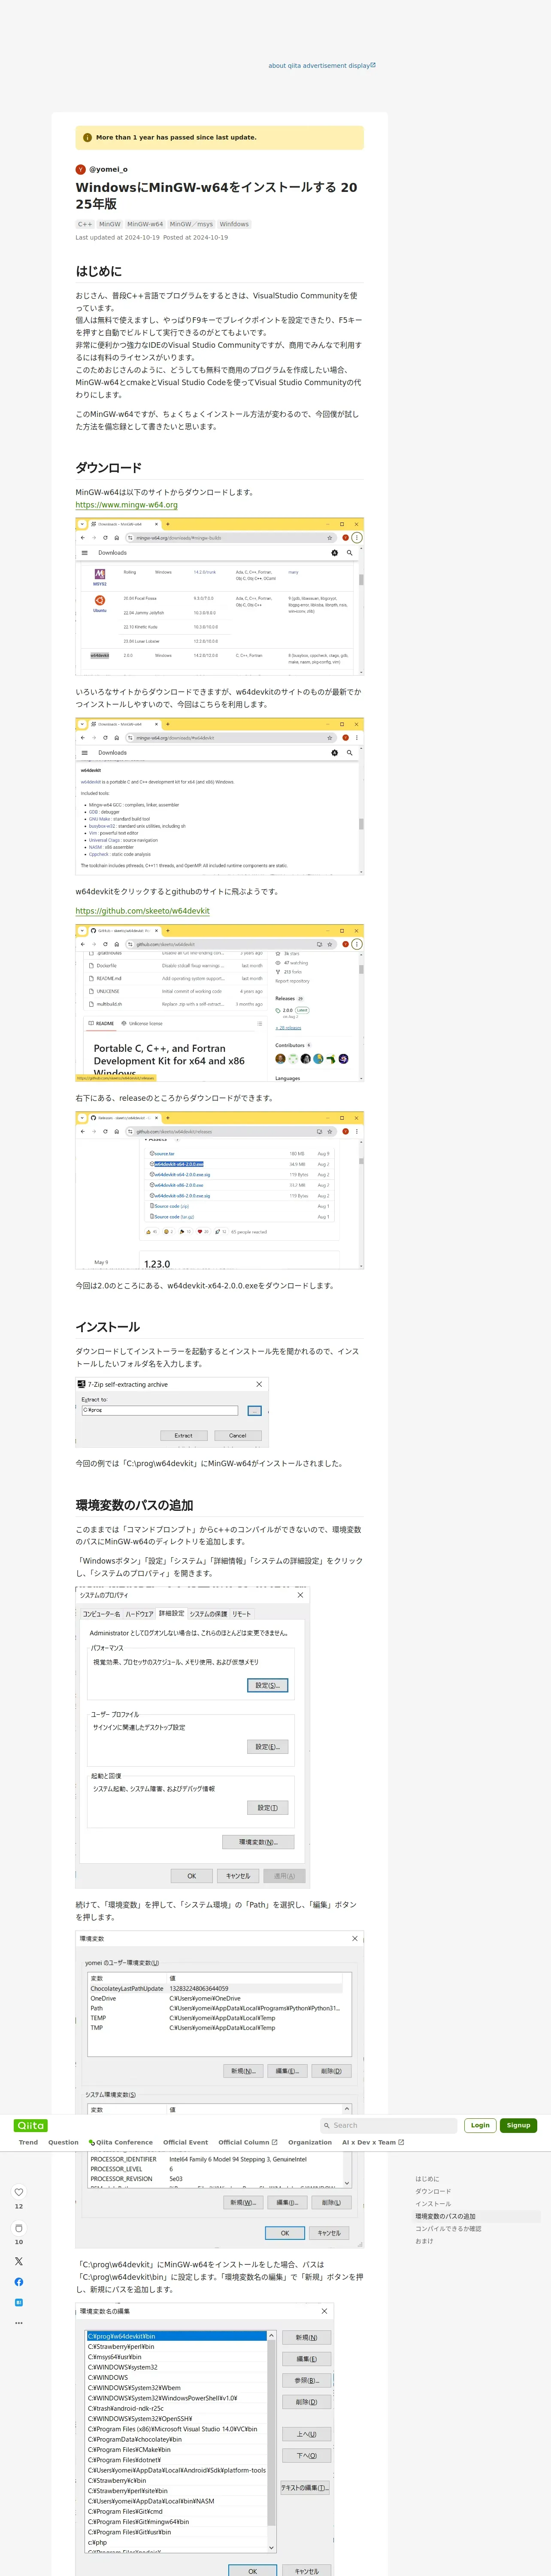This screenshot has height=2576, width=551.
Task: Open the three-dot more options menu
Action: [x=18, y=2323]
